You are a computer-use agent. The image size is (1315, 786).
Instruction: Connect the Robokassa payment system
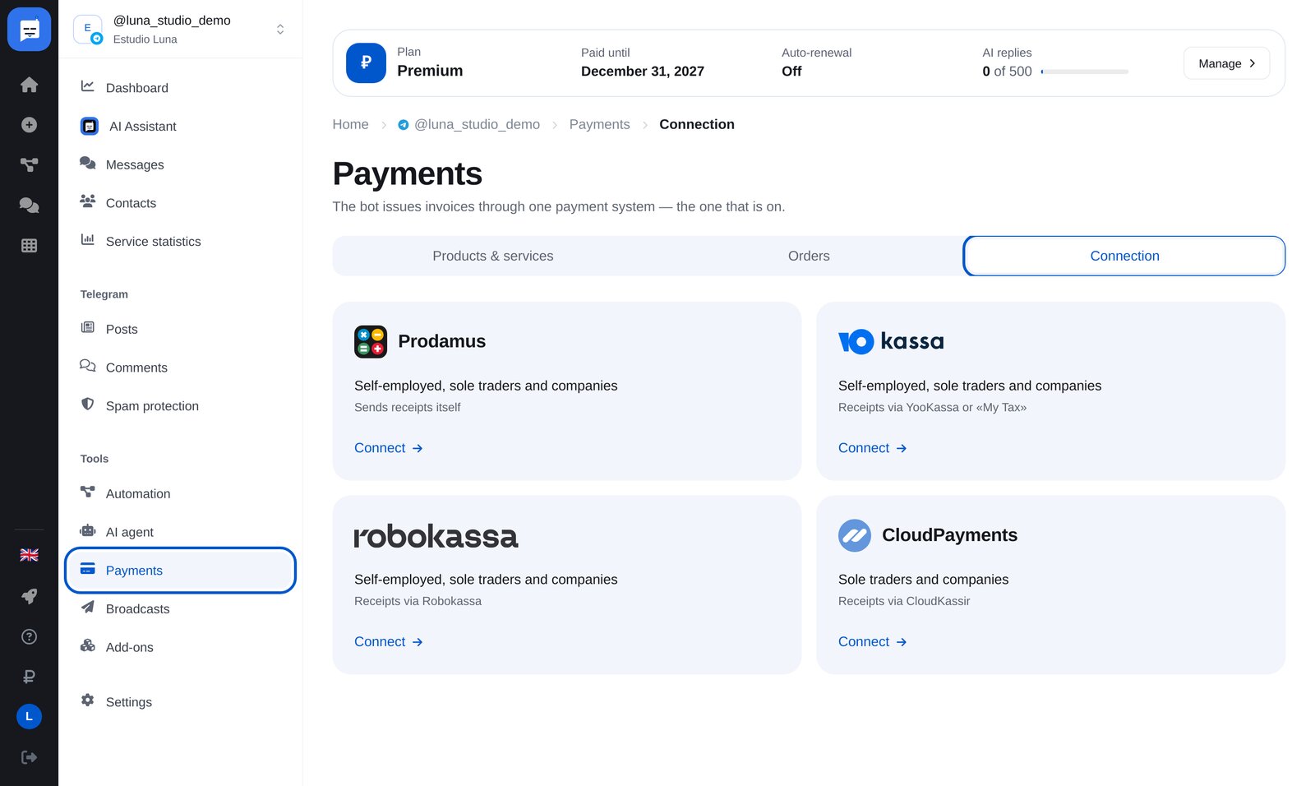click(x=388, y=642)
